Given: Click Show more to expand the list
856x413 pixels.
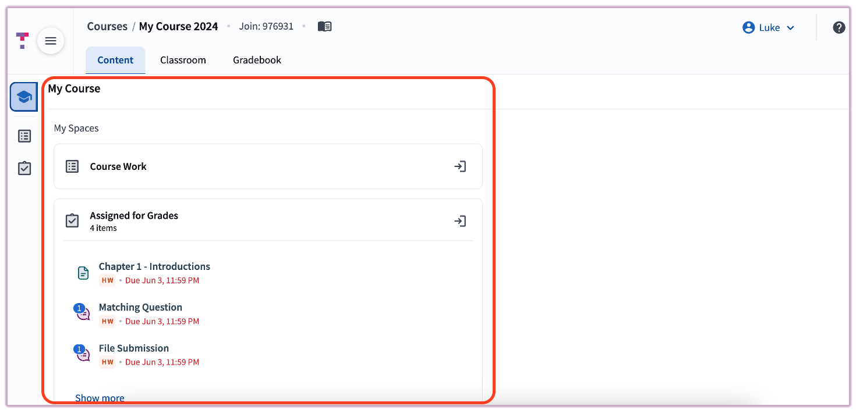Looking at the screenshot, I should [x=99, y=398].
